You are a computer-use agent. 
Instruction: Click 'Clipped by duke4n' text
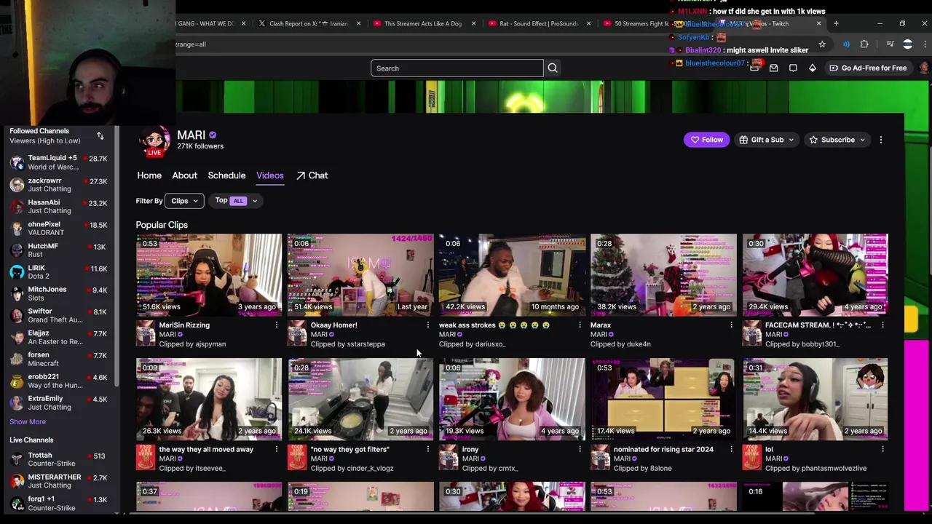click(x=620, y=344)
